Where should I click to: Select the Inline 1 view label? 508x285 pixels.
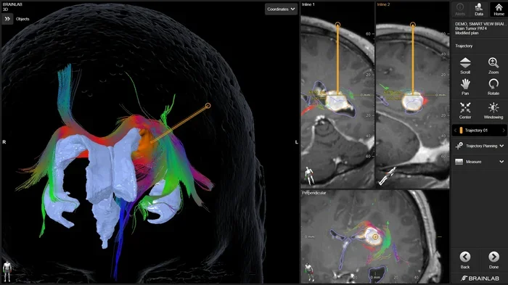(x=308, y=4)
